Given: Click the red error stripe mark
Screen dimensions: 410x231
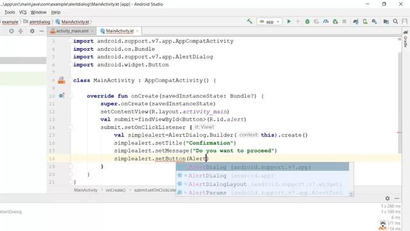Looking at the screenshot, I should (399, 133).
